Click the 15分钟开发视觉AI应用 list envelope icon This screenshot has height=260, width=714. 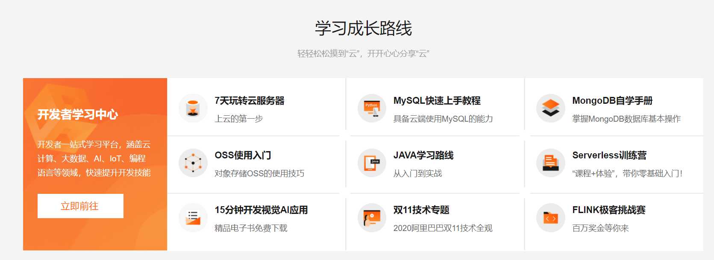[x=193, y=218]
